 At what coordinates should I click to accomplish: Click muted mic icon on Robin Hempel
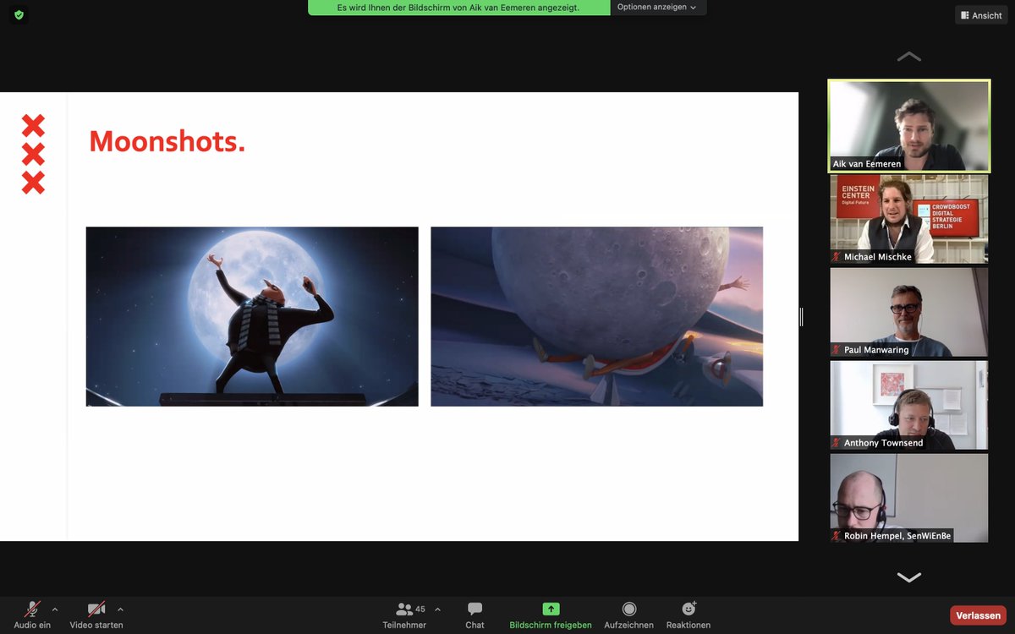tap(837, 535)
